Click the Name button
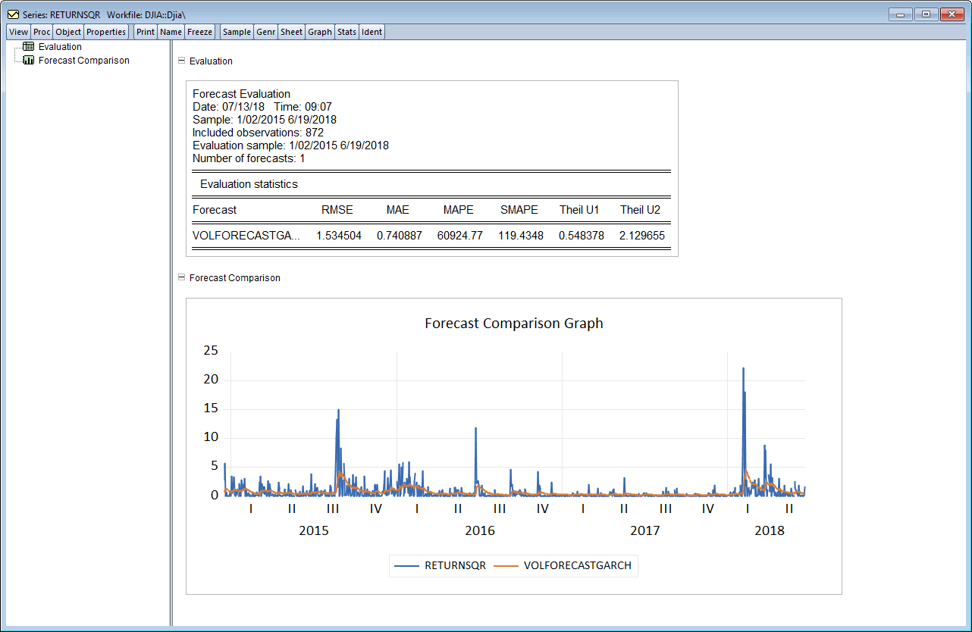 pyautogui.click(x=171, y=32)
